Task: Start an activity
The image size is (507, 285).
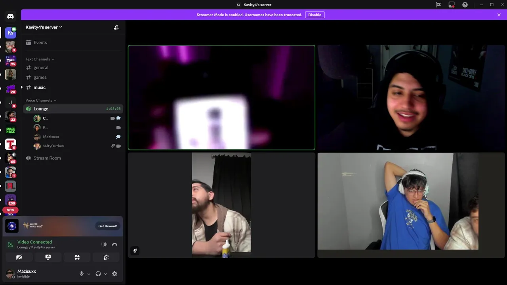Action: click(77, 257)
